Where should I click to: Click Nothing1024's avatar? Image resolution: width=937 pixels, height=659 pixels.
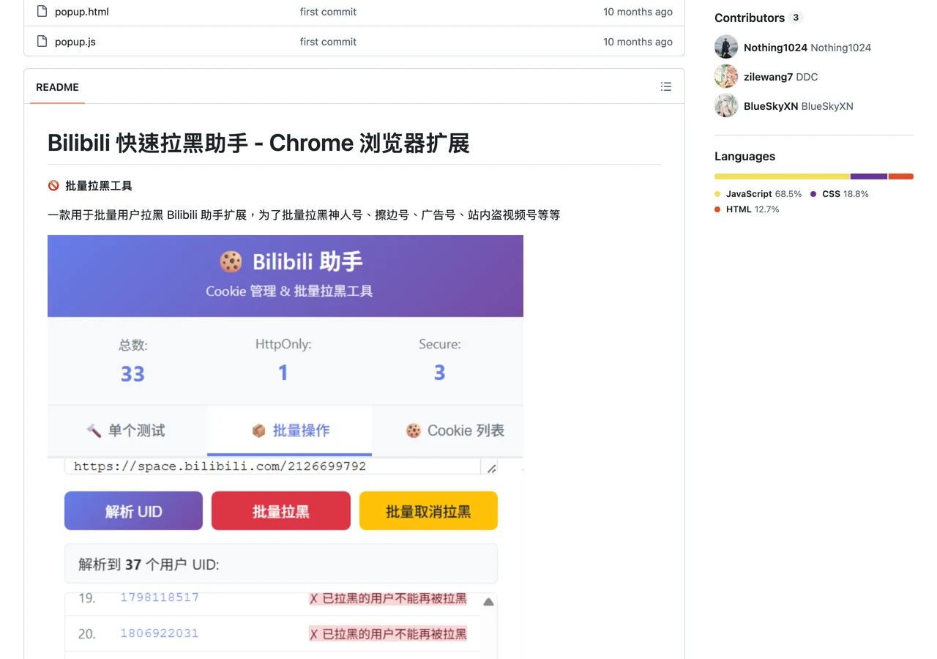pyautogui.click(x=726, y=47)
